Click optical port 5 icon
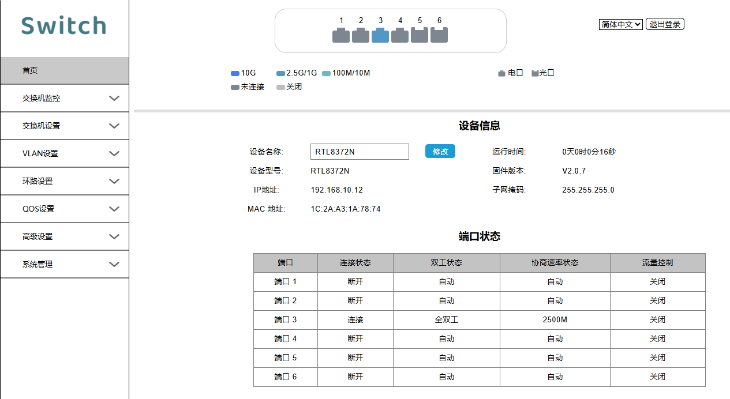This screenshot has height=399, width=730. 420,35
